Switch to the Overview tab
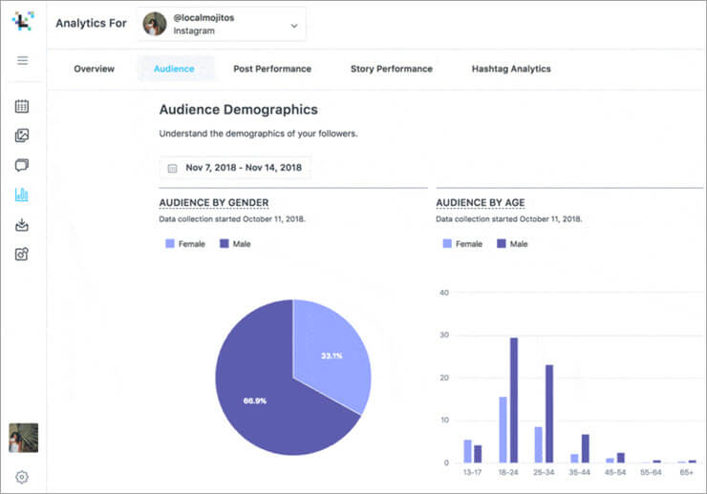 pyautogui.click(x=95, y=69)
